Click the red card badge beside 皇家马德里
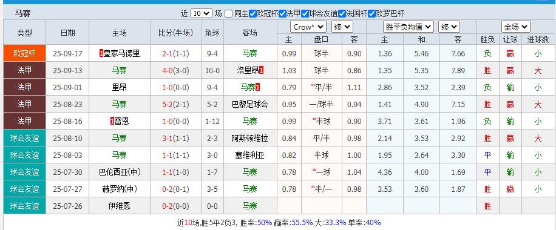This screenshot has height=230, width=556. [102, 53]
